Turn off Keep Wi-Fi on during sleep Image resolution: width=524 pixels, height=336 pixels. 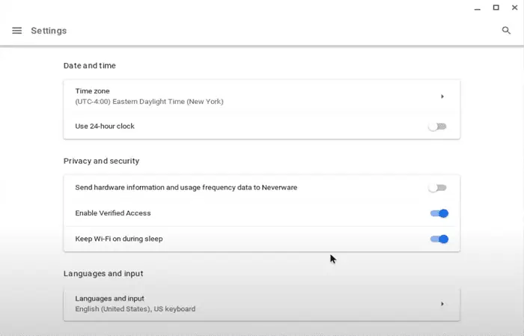(x=439, y=239)
